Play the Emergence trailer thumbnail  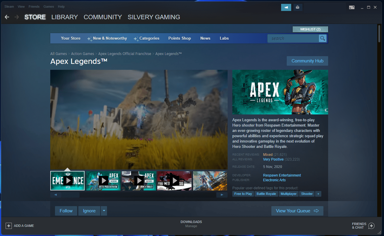67,181
